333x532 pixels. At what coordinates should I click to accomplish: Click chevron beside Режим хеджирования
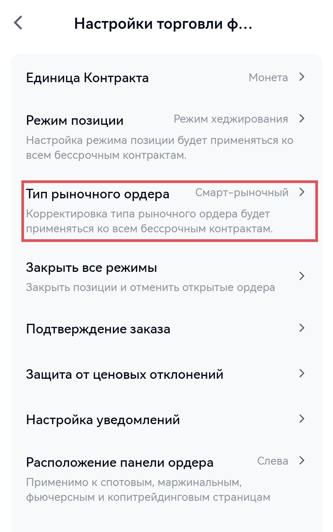302,119
